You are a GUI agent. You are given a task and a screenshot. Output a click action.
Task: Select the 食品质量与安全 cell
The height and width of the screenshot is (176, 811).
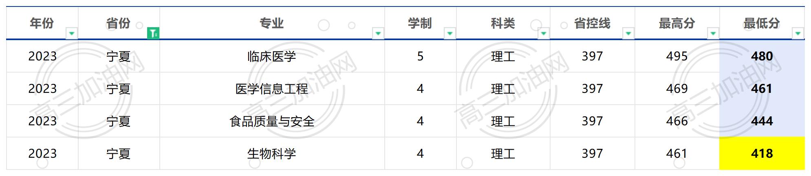272,121
